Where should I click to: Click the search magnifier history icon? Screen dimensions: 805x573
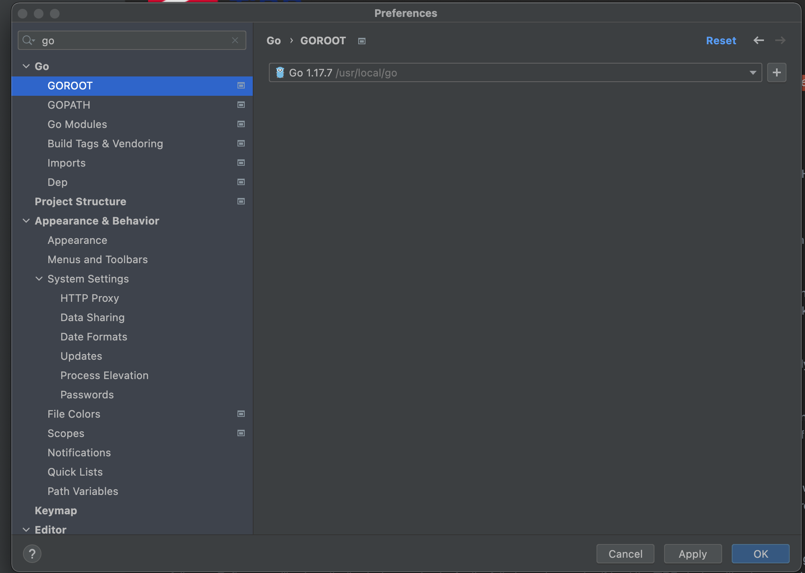(x=29, y=40)
